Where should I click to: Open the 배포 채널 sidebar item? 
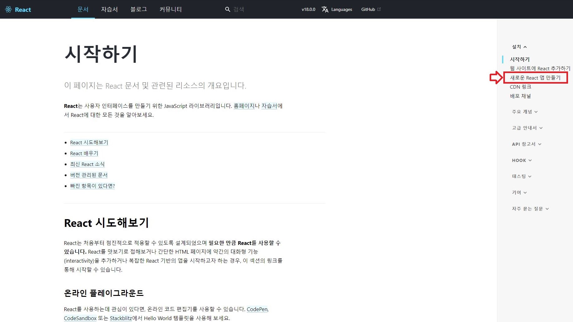pos(520,96)
